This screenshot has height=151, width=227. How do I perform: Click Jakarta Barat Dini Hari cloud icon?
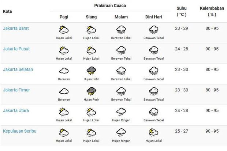[154, 30]
